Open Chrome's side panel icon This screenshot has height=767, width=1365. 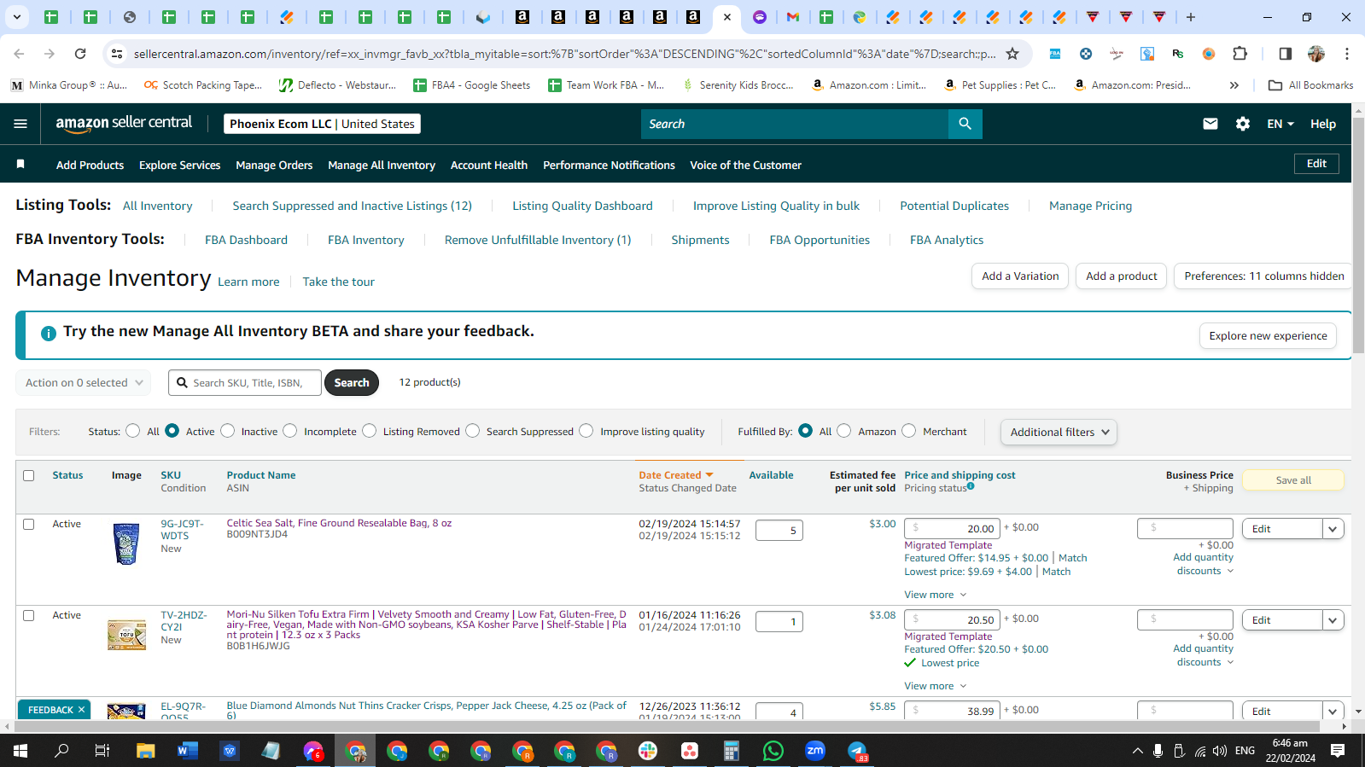point(1286,54)
